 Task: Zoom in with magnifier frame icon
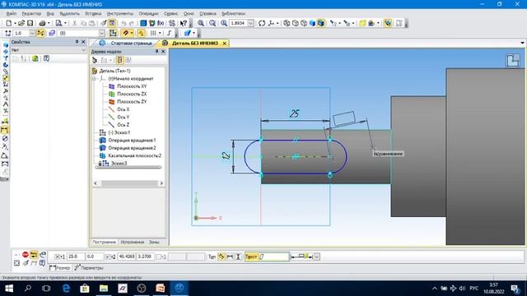coord(201,23)
